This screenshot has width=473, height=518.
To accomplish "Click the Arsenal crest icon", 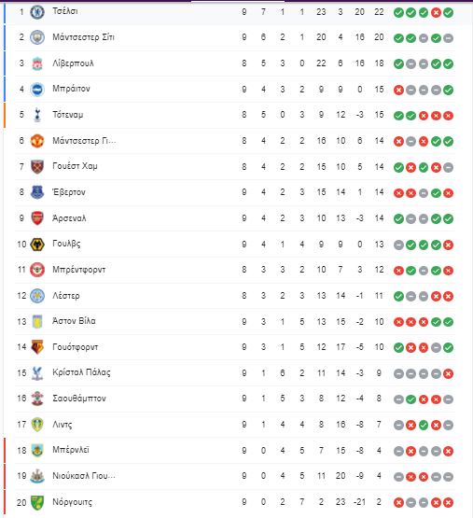I will 37,218.
